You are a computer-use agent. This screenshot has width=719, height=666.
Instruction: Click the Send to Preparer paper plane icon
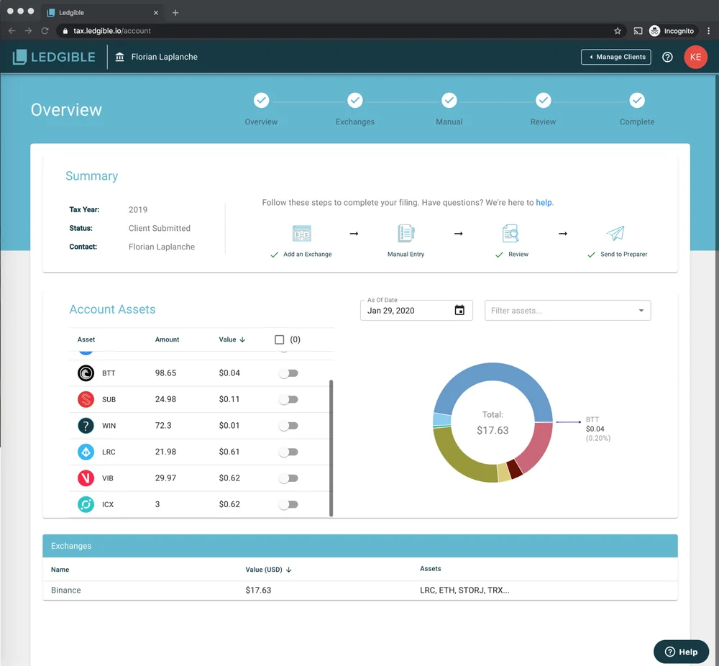615,233
